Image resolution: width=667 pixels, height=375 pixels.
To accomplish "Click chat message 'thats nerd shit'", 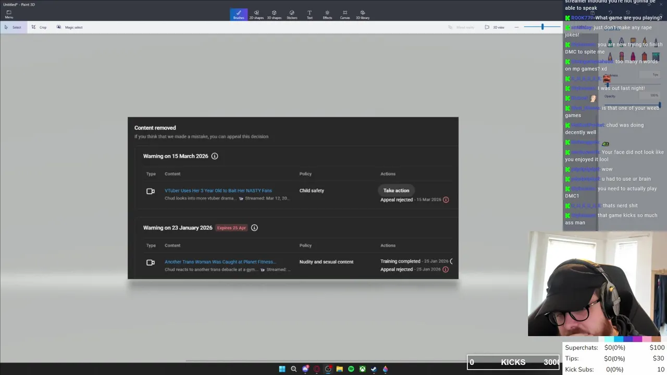I will pyautogui.click(x=620, y=206).
